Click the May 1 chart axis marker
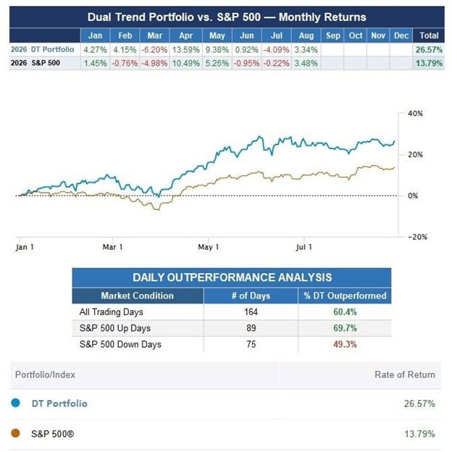The width and height of the screenshot is (452, 452). (x=208, y=247)
